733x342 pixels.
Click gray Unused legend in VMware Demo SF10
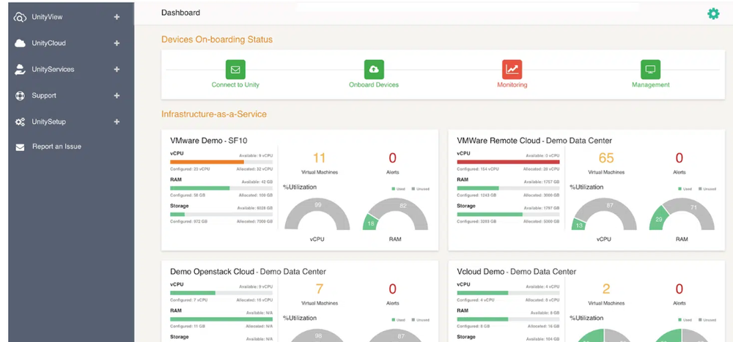click(420, 189)
